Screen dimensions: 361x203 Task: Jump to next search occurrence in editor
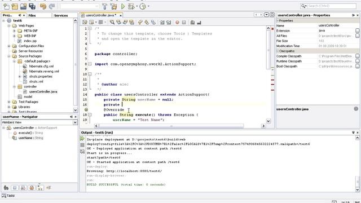coord(125,22)
